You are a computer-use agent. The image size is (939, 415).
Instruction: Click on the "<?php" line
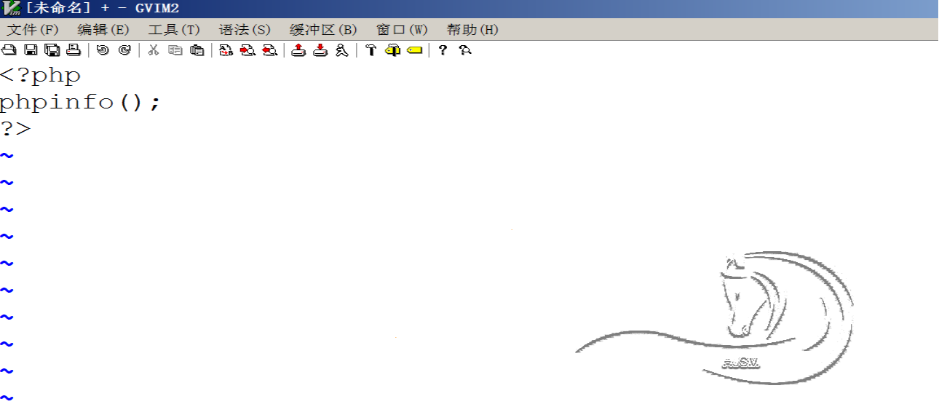coord(41,76)
